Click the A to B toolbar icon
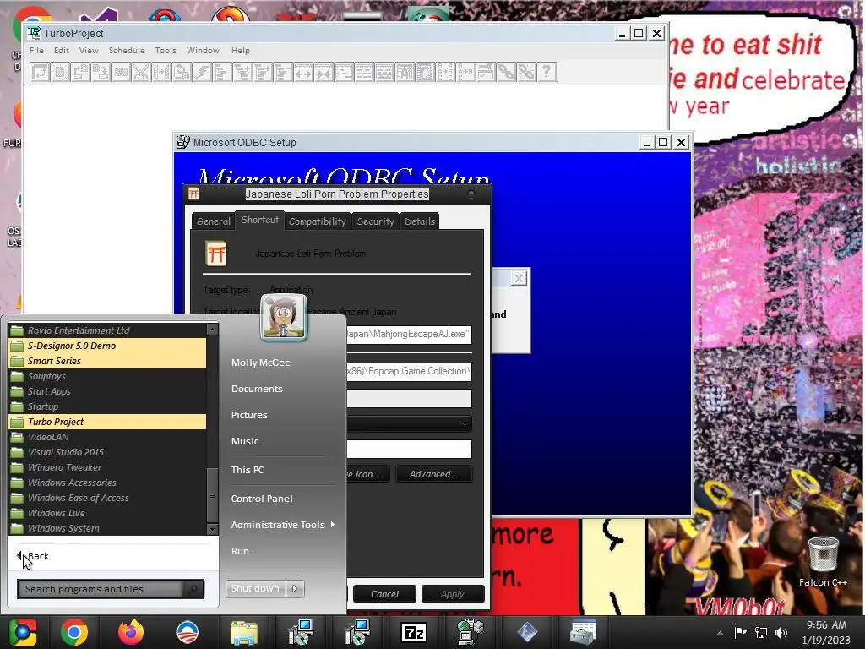The image size is (865, 649). (465, 73)
